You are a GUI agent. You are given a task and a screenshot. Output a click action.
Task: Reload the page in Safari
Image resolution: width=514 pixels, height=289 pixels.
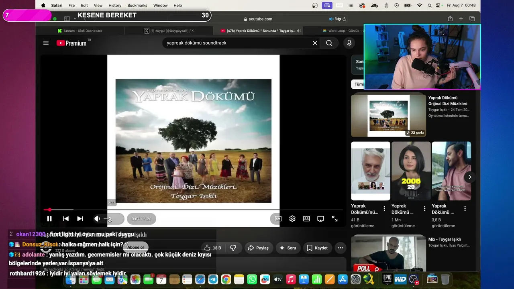point(344,19)
